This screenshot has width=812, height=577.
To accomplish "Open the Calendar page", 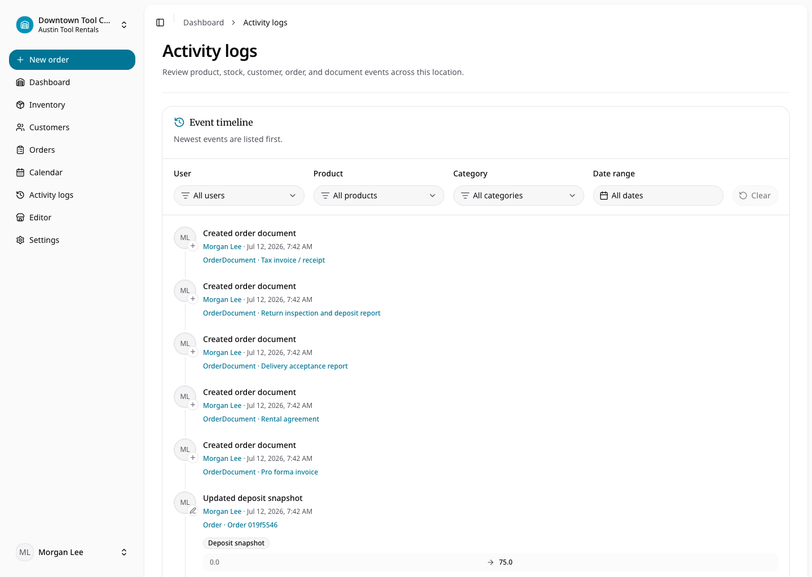I will pyautogui.click(x=72, y=172).
